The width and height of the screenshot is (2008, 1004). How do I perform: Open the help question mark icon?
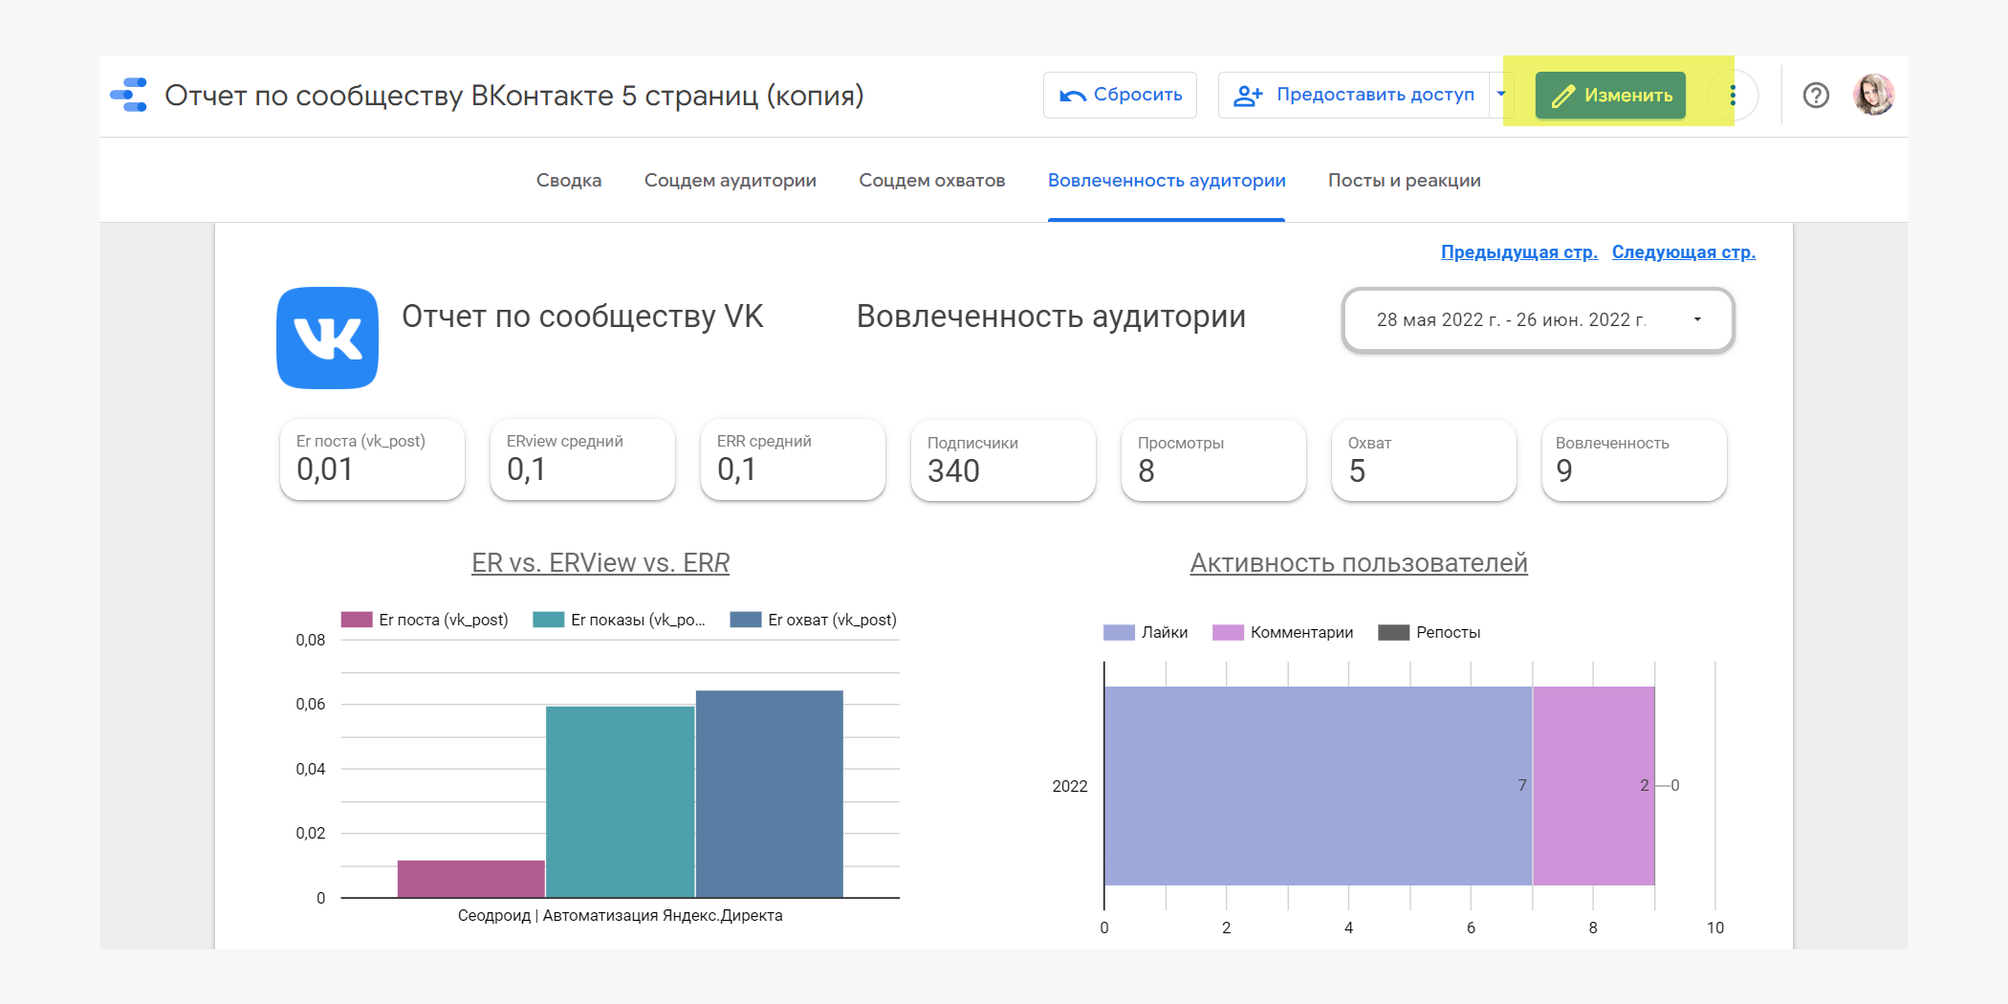click(1815, 96)
